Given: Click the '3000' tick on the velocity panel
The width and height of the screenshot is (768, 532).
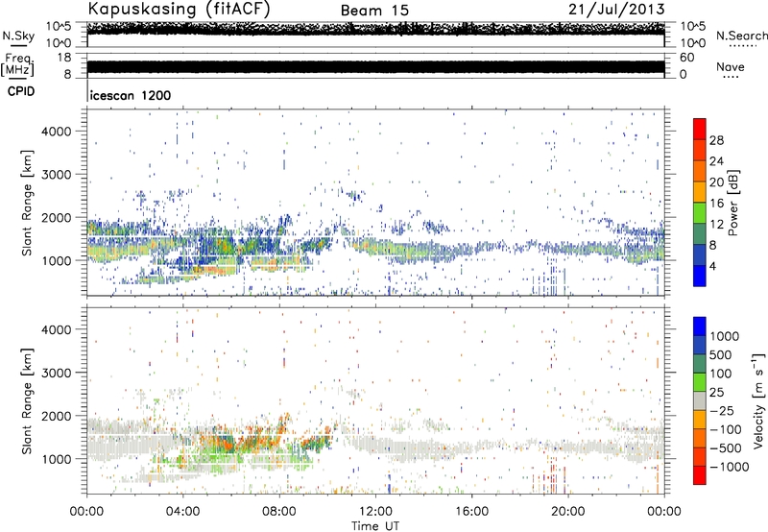Looking at the screenshot, I should [x=57, y=373].
